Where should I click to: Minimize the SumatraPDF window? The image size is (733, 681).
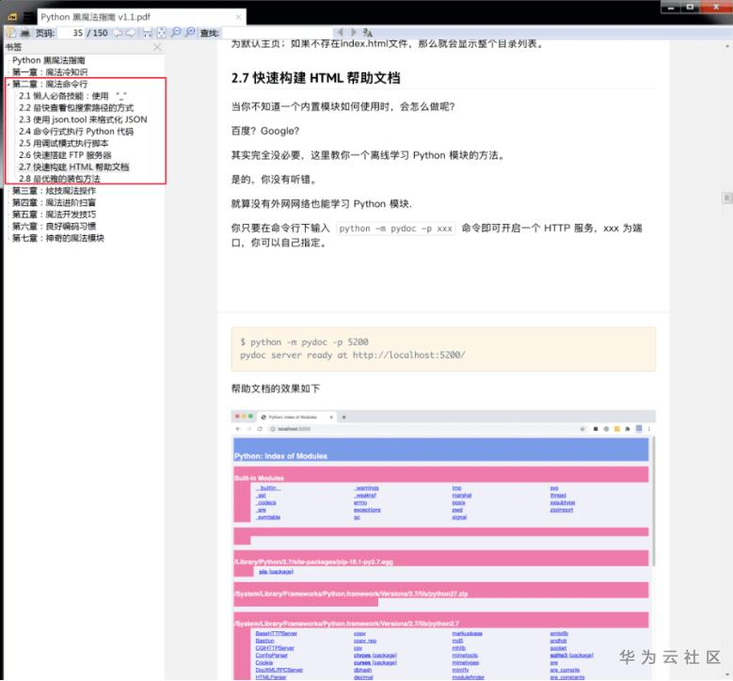click(671, 7)
